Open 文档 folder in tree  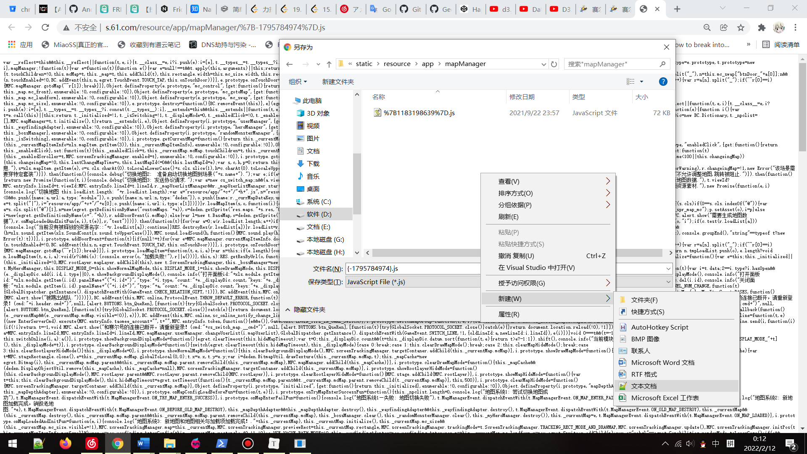[313, 151]
